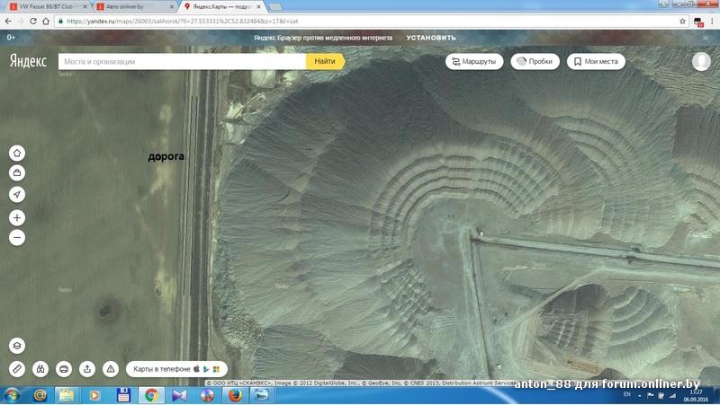Go back in browser history
Viewport: 720px width, 405px height.
[x=8, y=21]
